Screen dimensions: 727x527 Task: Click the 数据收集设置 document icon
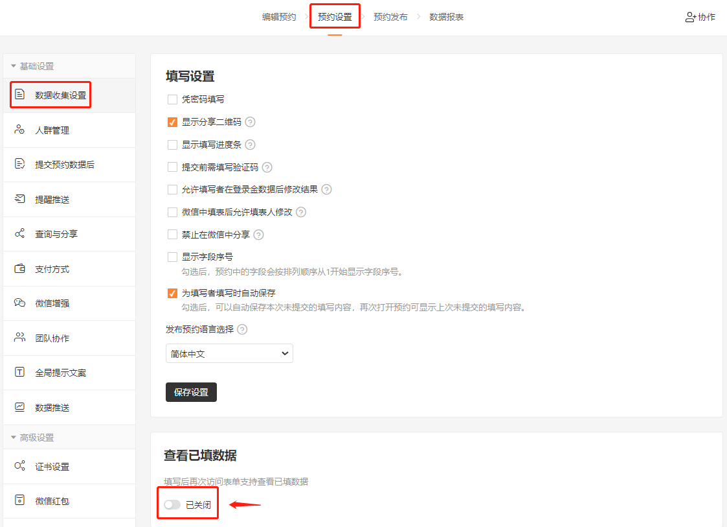[x=19, y=94]
